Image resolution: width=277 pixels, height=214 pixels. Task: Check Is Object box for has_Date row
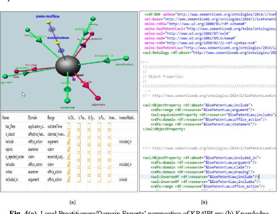tap(69, 126)
